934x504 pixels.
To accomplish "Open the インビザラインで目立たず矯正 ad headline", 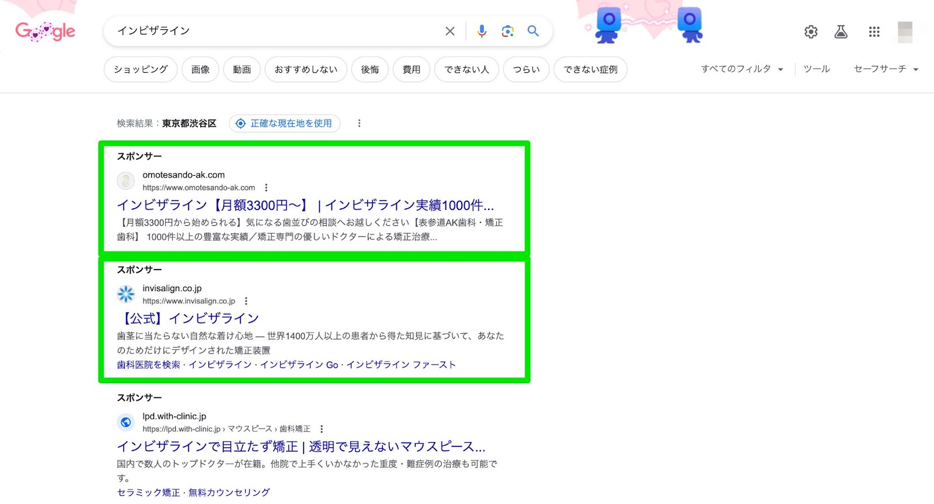I will [x=301, y=446].
